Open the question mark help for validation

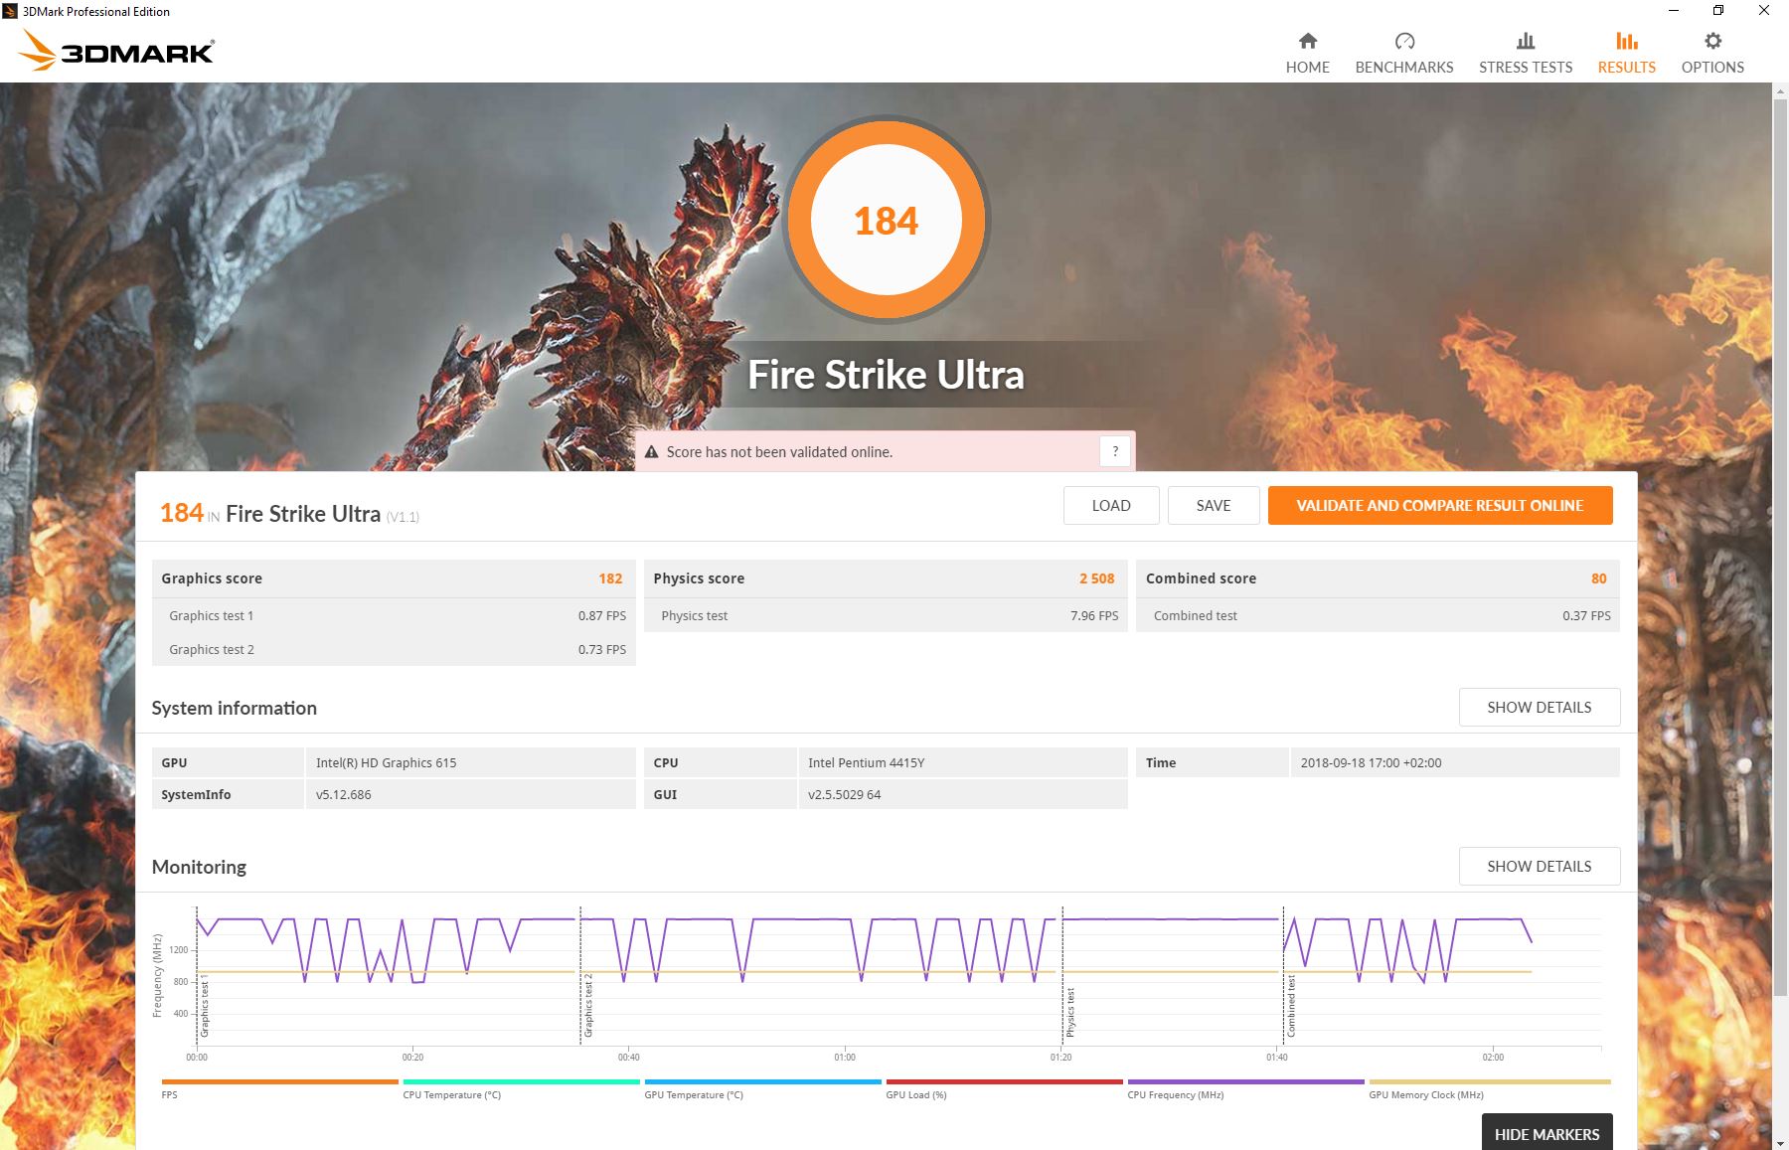1115,451
